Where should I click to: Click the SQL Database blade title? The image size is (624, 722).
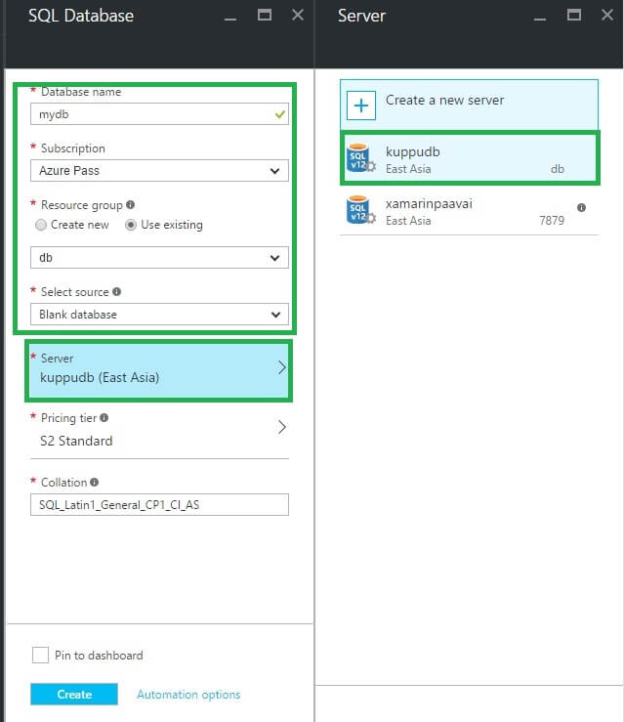point(81,16)
